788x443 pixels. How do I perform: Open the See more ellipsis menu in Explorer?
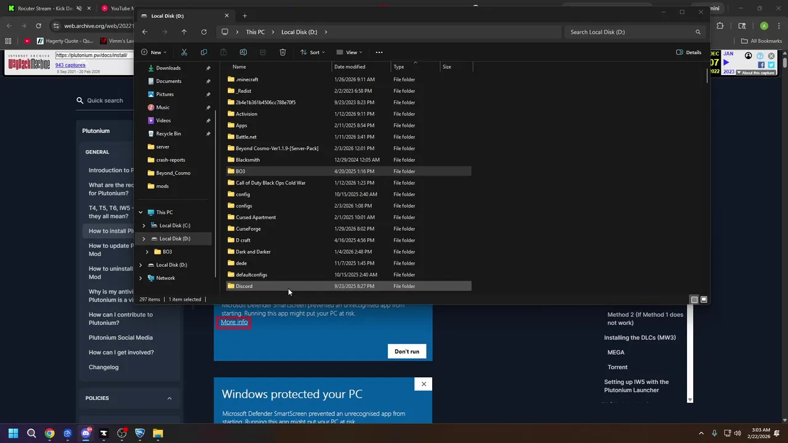coord(379,52)
